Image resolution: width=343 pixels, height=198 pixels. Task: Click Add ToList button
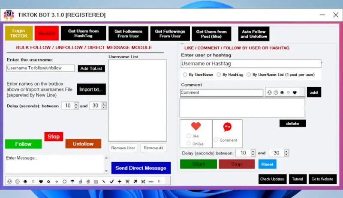[91, 68]
